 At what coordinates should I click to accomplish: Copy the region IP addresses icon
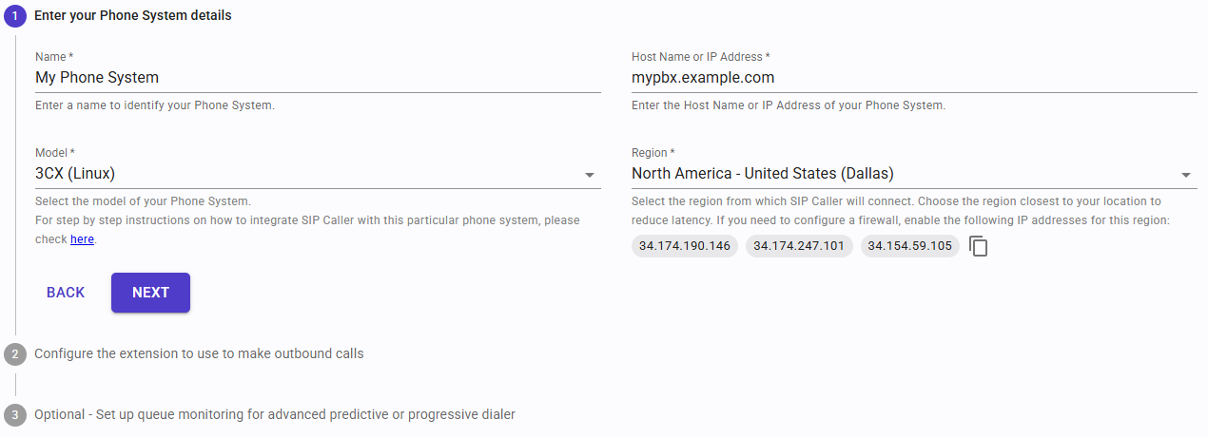tap(979, 246)
